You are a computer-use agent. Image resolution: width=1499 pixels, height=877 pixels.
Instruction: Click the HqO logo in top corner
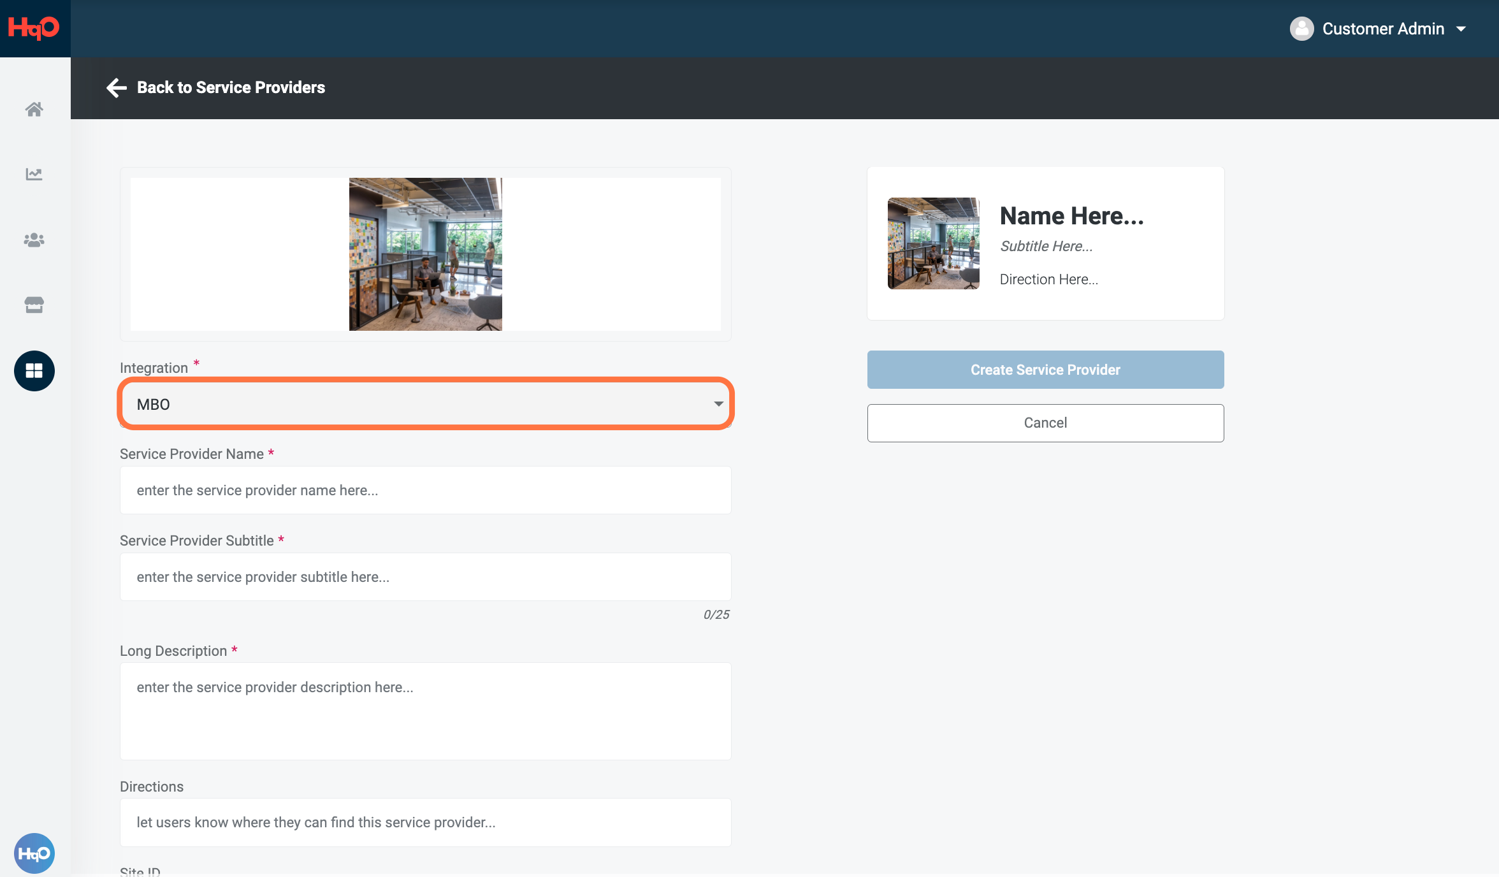coord(34,28)
